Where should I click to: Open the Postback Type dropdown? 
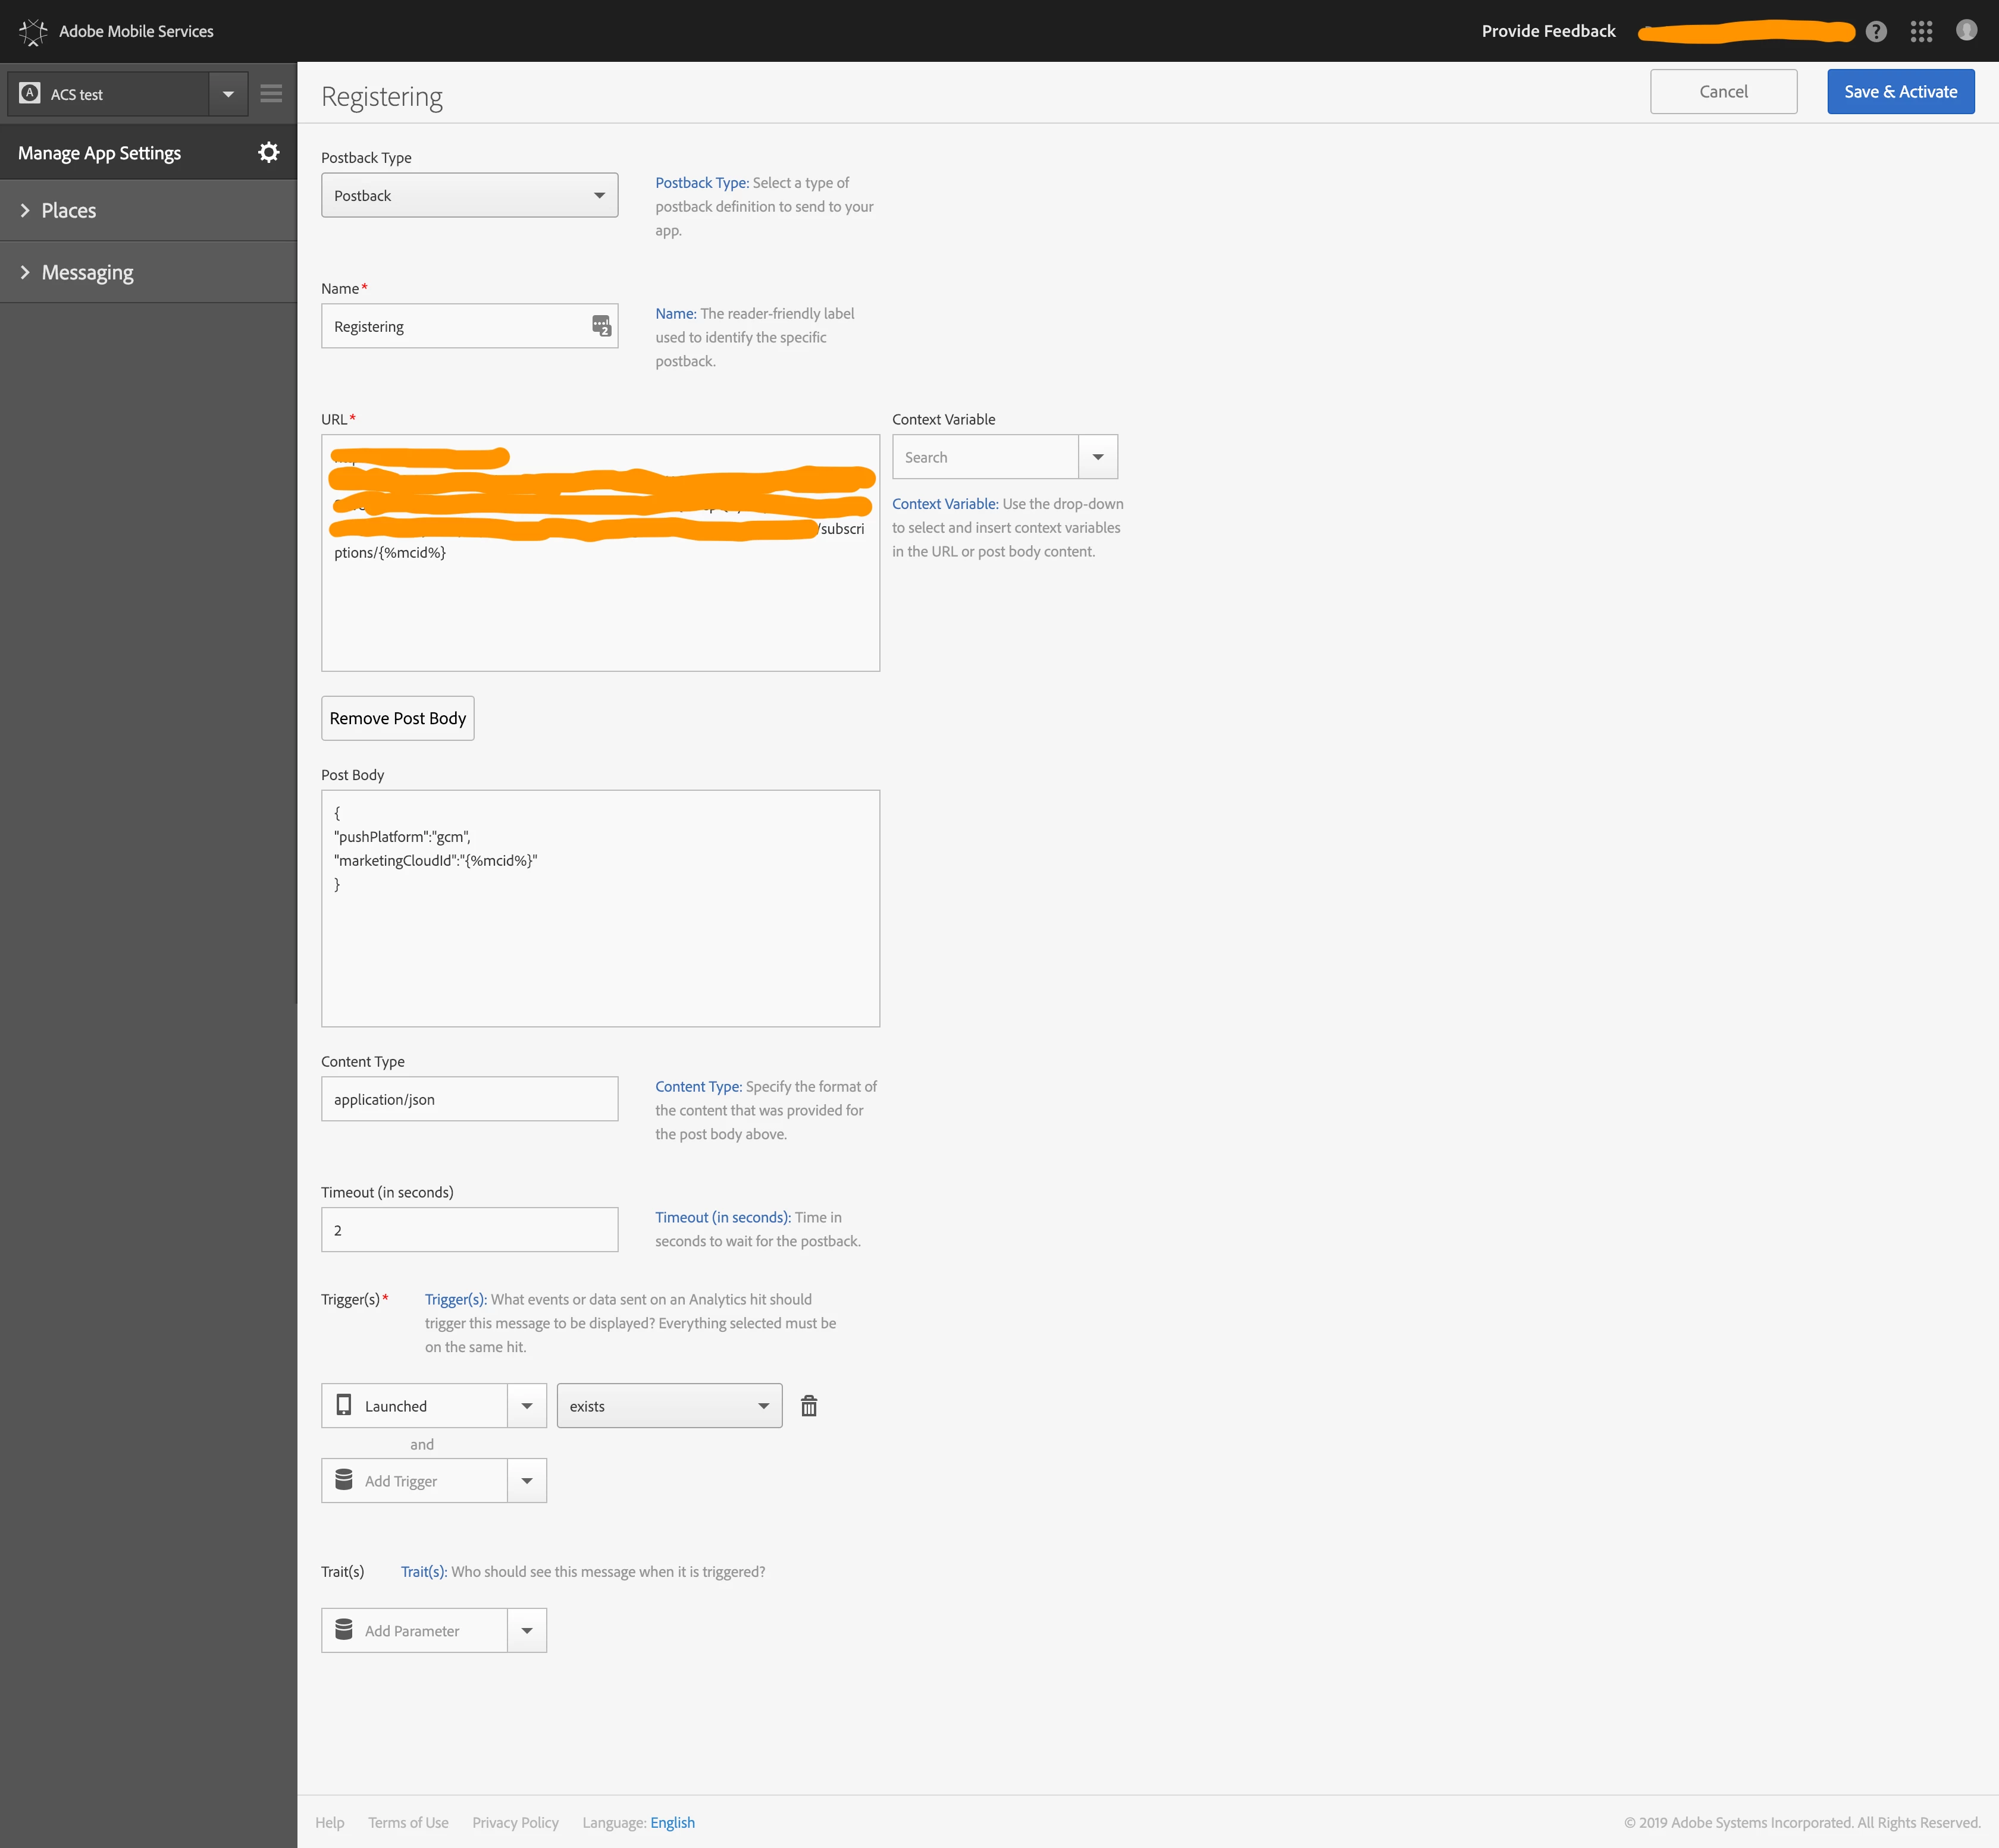point(469,195)
